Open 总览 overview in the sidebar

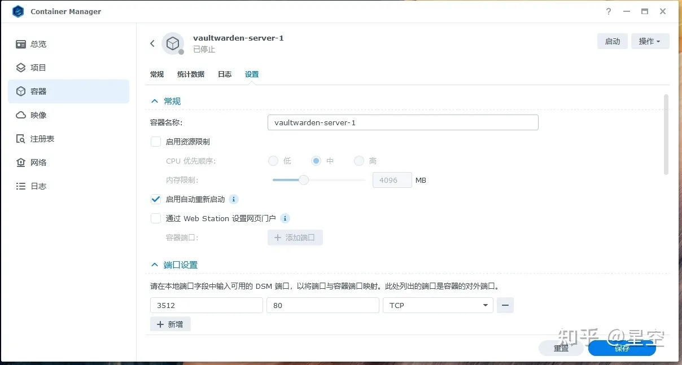coord(38,44)
